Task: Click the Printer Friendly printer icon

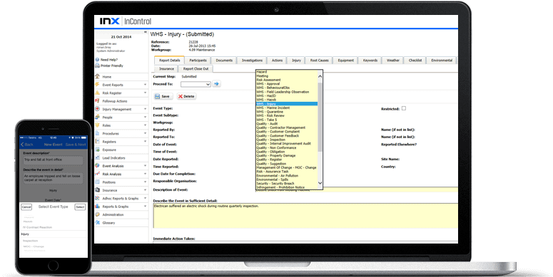Action: [x=97, y=66]
